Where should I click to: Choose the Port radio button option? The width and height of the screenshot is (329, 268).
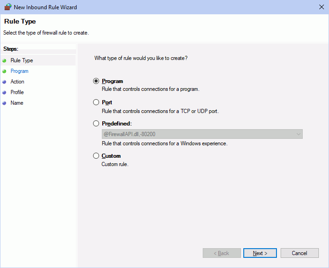96,102
